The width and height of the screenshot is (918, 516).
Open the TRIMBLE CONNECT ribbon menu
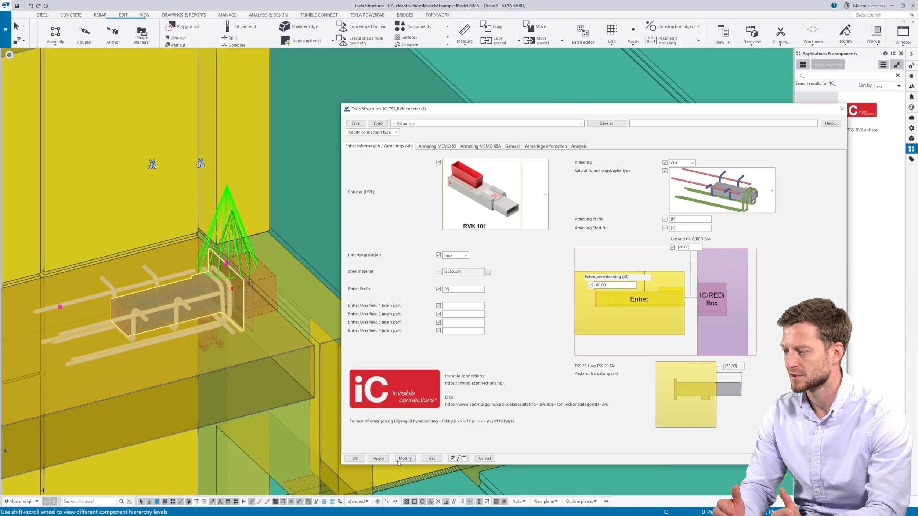click(x=319, y=15)
